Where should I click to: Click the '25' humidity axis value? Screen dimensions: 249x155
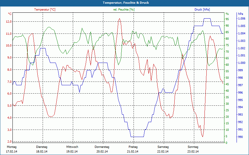227,110
